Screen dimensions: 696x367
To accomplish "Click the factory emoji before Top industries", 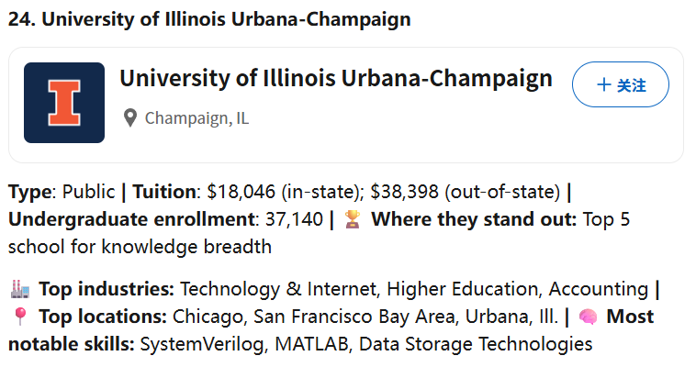I will 20,289.
